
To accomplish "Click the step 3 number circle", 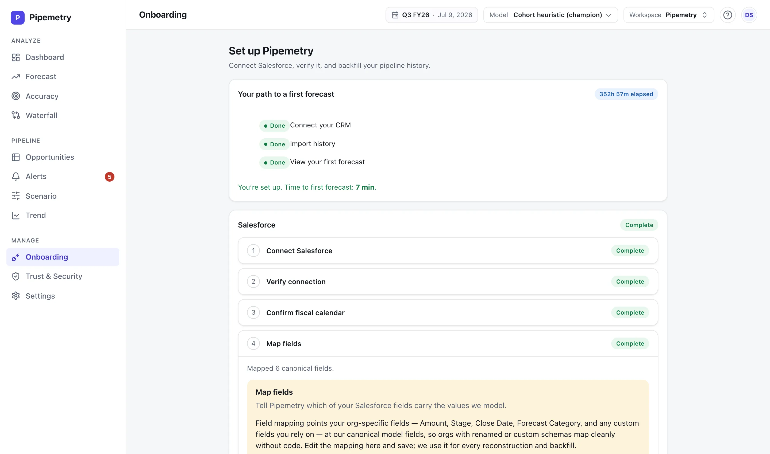I will (x=253, y=312).
